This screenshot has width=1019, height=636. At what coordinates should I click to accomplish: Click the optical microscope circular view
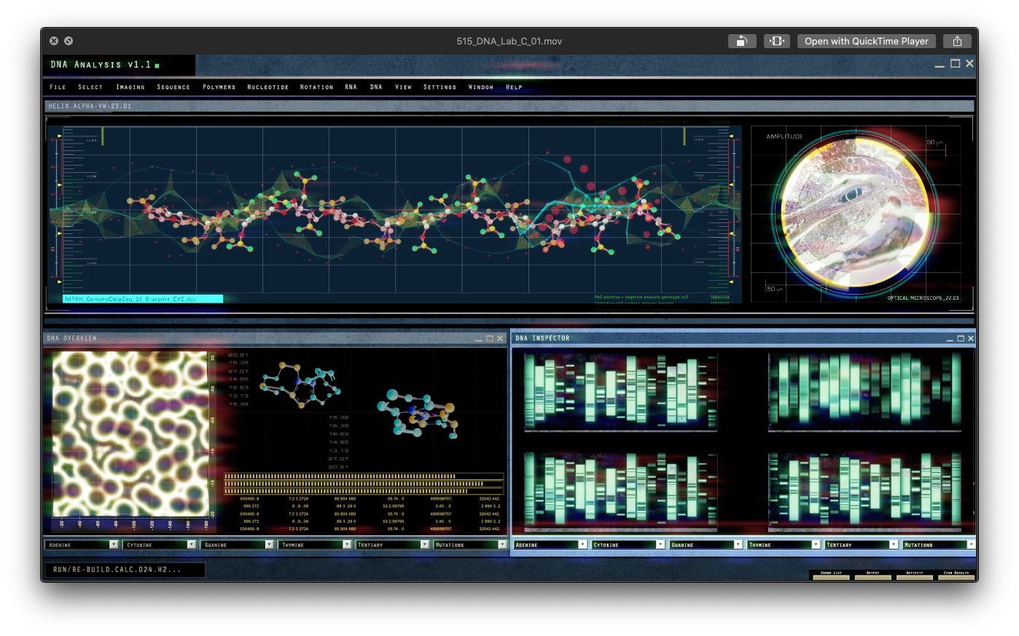[x=856, y=214]
